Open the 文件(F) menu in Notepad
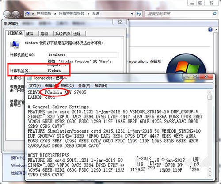The width and height of the screenshot is (221, 184). pos(35,86)
